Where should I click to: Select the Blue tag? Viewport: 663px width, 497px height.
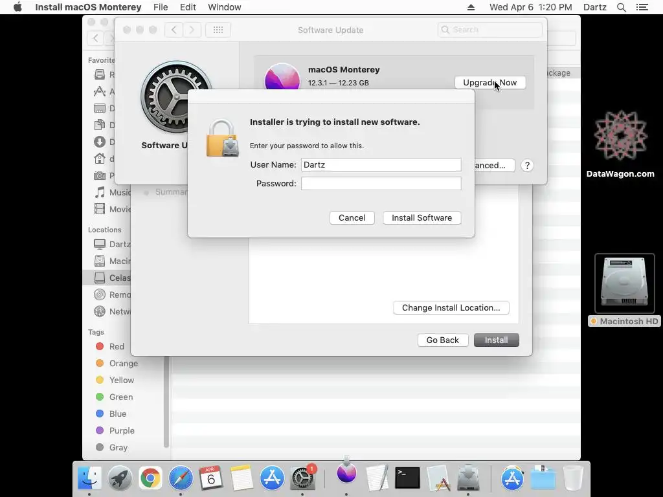[x=111, y=414]
